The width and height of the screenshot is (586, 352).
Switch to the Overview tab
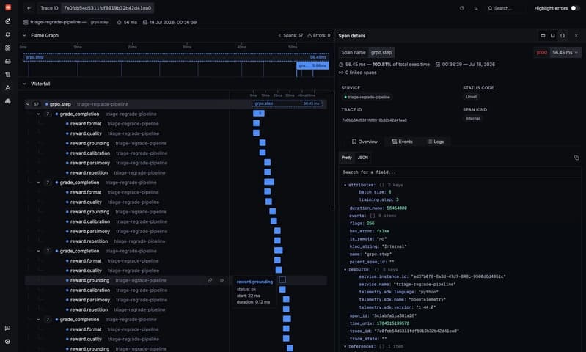[x=365, y=142]
